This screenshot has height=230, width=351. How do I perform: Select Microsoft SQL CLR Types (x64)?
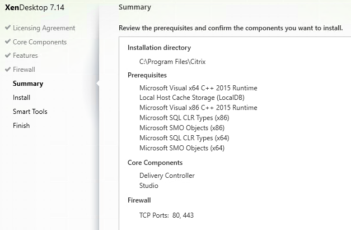click(184, 138)
